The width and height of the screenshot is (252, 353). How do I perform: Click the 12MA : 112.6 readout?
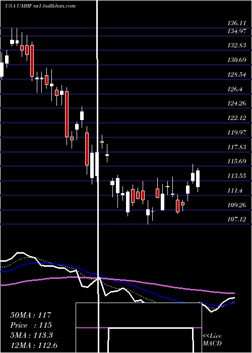(34, 345)
